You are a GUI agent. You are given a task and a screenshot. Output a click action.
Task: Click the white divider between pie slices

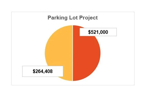pos(73,53)
